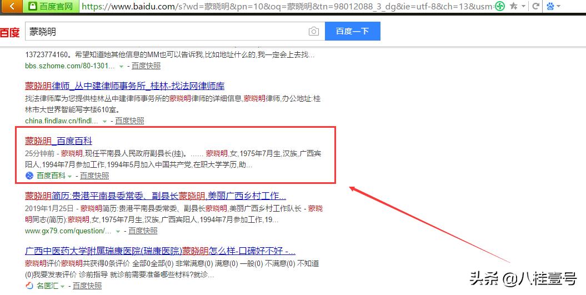
Task: Click the bbs.szhome.com/80-1301 green URL
Action: pyautogui.click(x=70, y=66)
